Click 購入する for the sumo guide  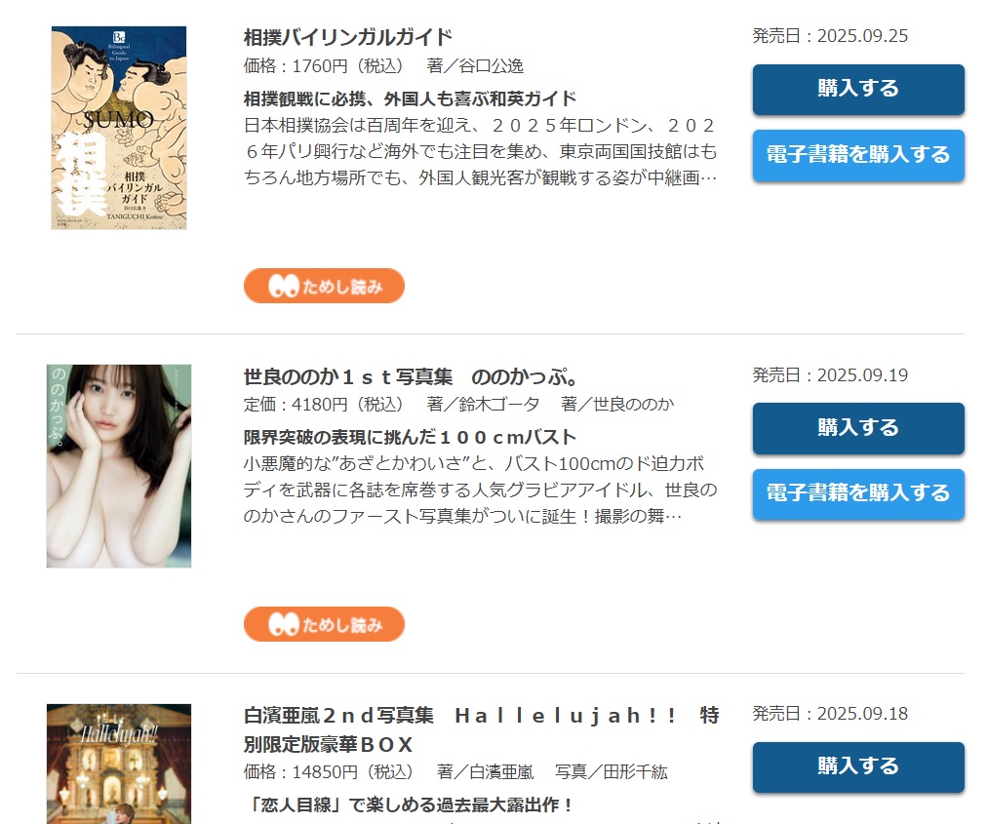point(858,89)
